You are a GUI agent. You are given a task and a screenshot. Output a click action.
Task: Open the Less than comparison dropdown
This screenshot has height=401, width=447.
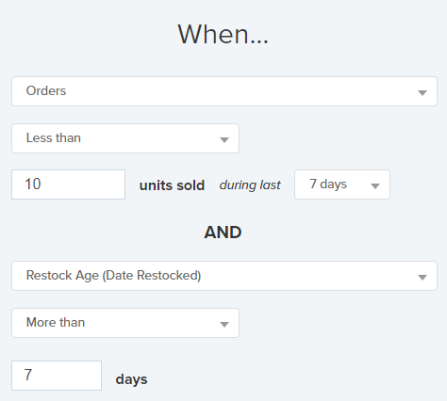click(x=125, y=138)
